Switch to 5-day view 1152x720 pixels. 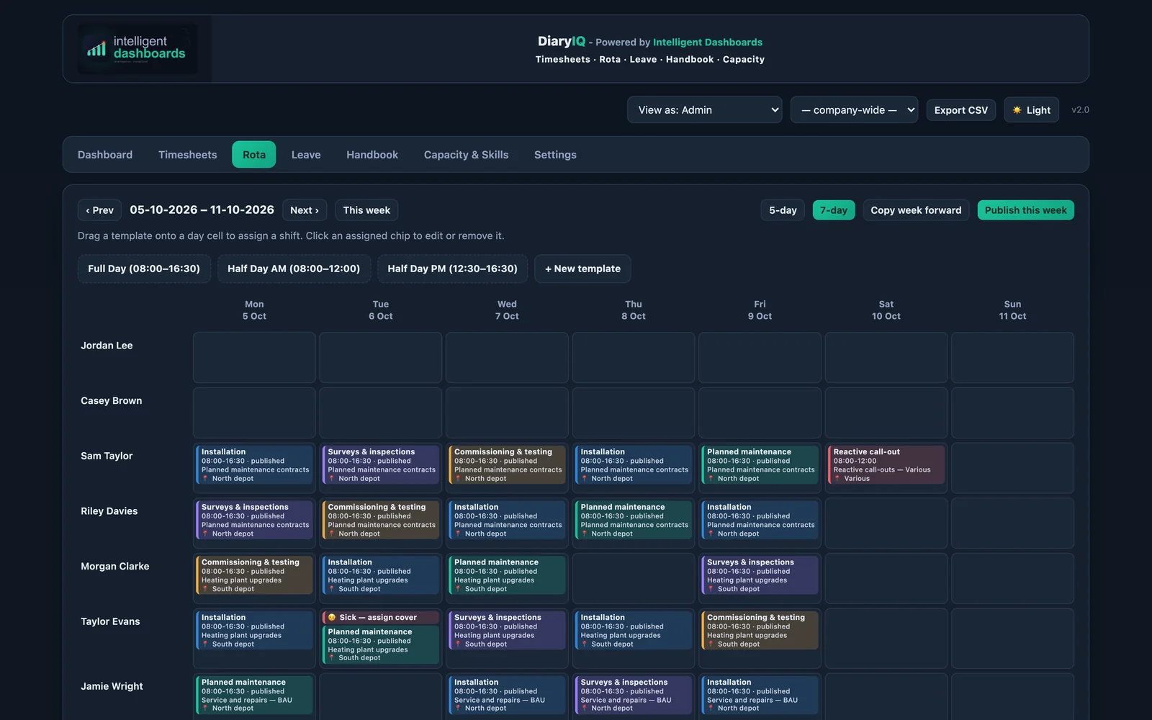pos(783,210)
